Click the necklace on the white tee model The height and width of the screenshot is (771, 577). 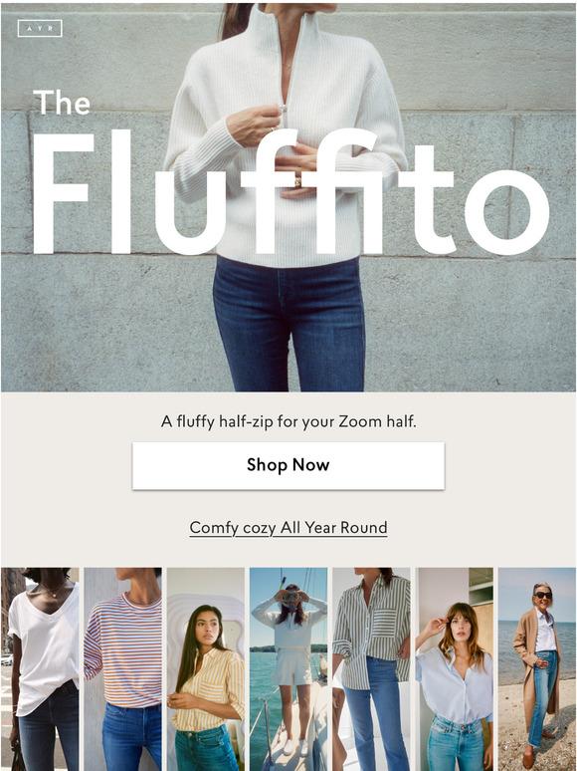click(x=53, y=590)
